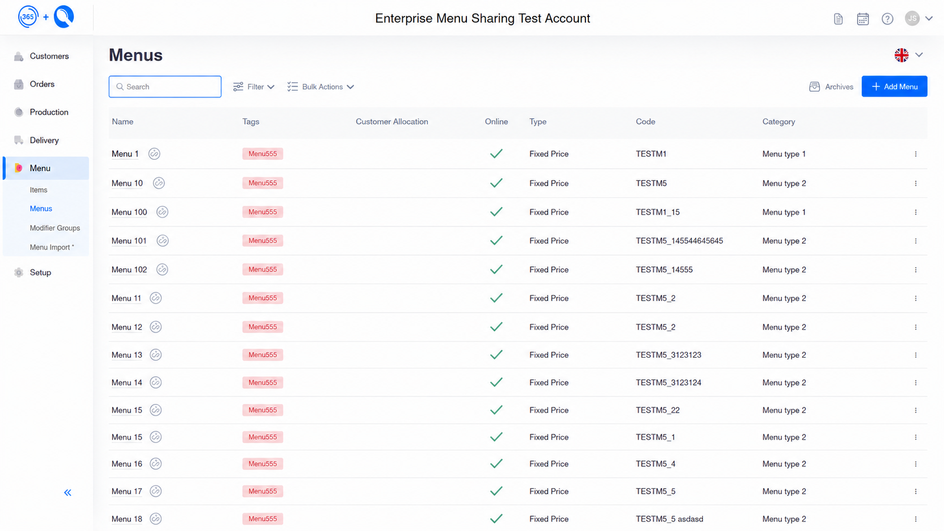Click the 365 logo in header
944x531 pixels.
pyautogui.click(x=28, y=17)
